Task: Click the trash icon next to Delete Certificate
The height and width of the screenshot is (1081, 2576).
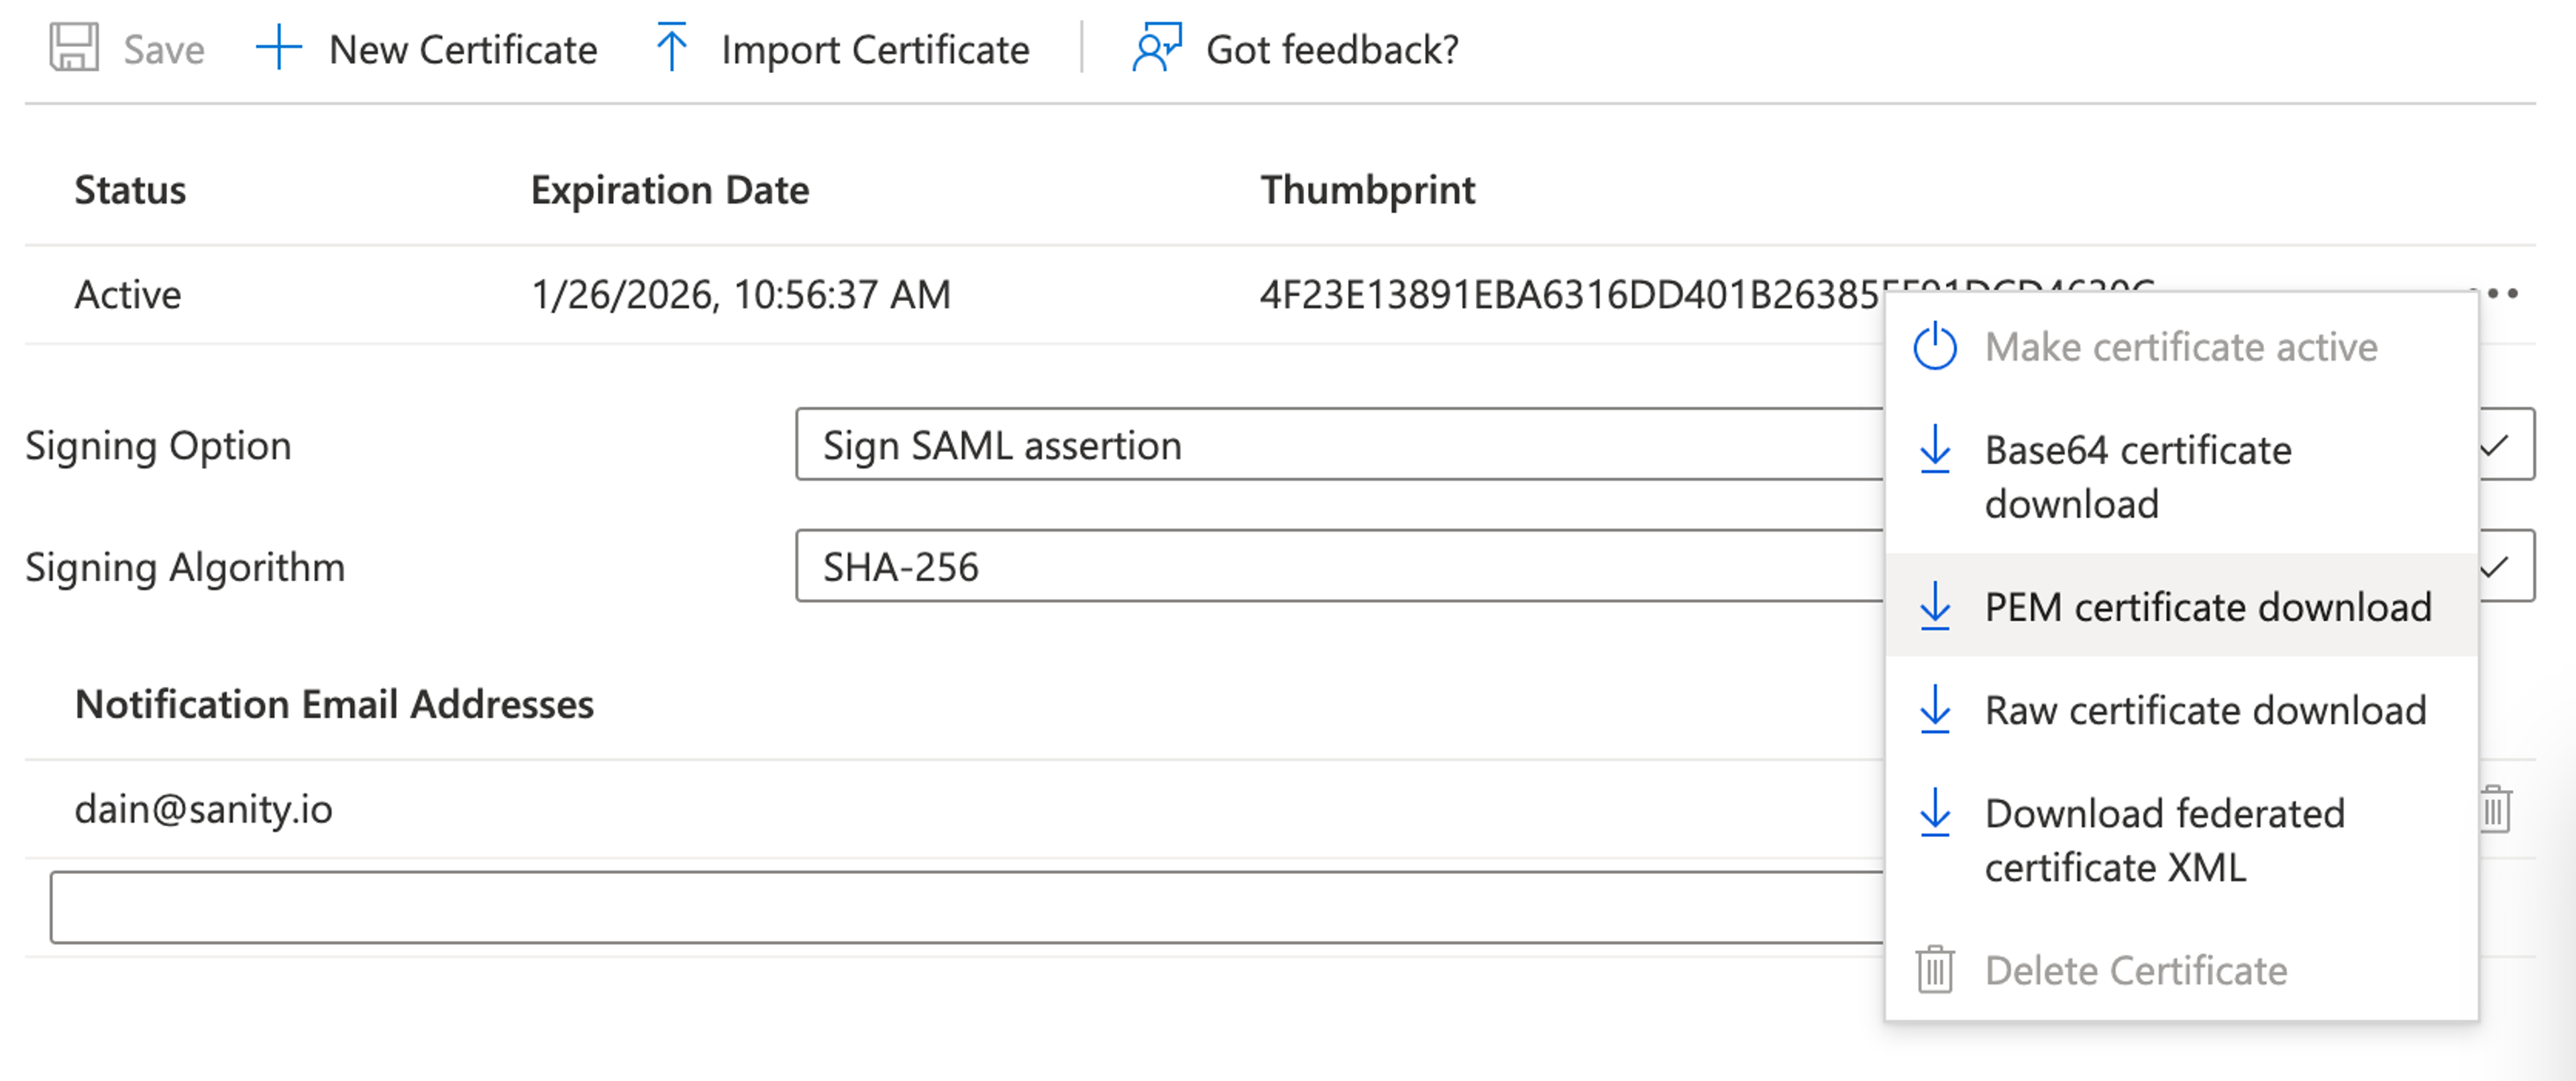Action: tap(1935, 970)
